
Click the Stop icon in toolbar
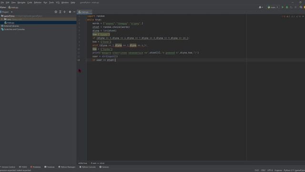[295, 7]
